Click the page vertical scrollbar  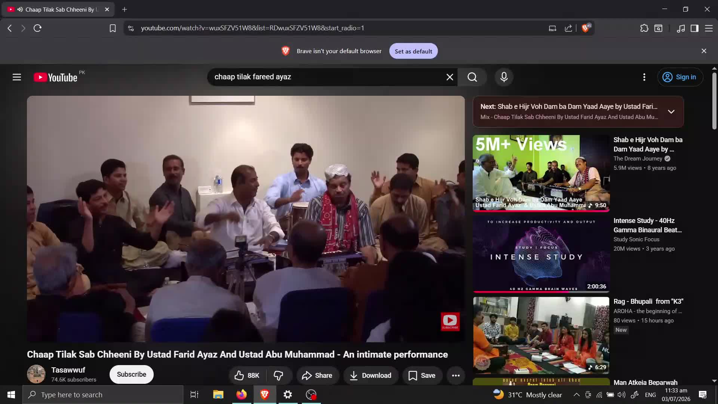(714, 101)
